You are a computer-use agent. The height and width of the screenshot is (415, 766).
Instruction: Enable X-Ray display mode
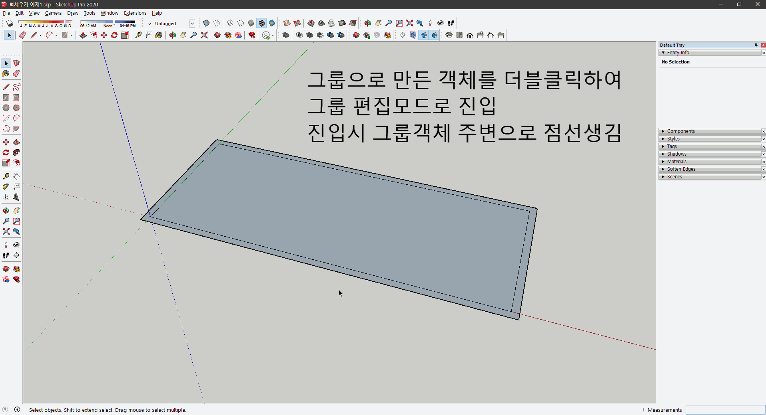click(206, 23)
